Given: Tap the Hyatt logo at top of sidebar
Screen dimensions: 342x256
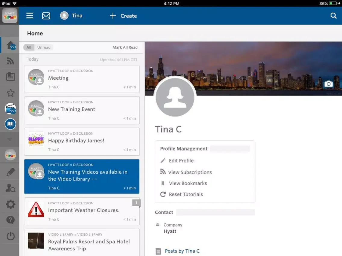Looking at the screenshot, I should click(x=10, y=16).
